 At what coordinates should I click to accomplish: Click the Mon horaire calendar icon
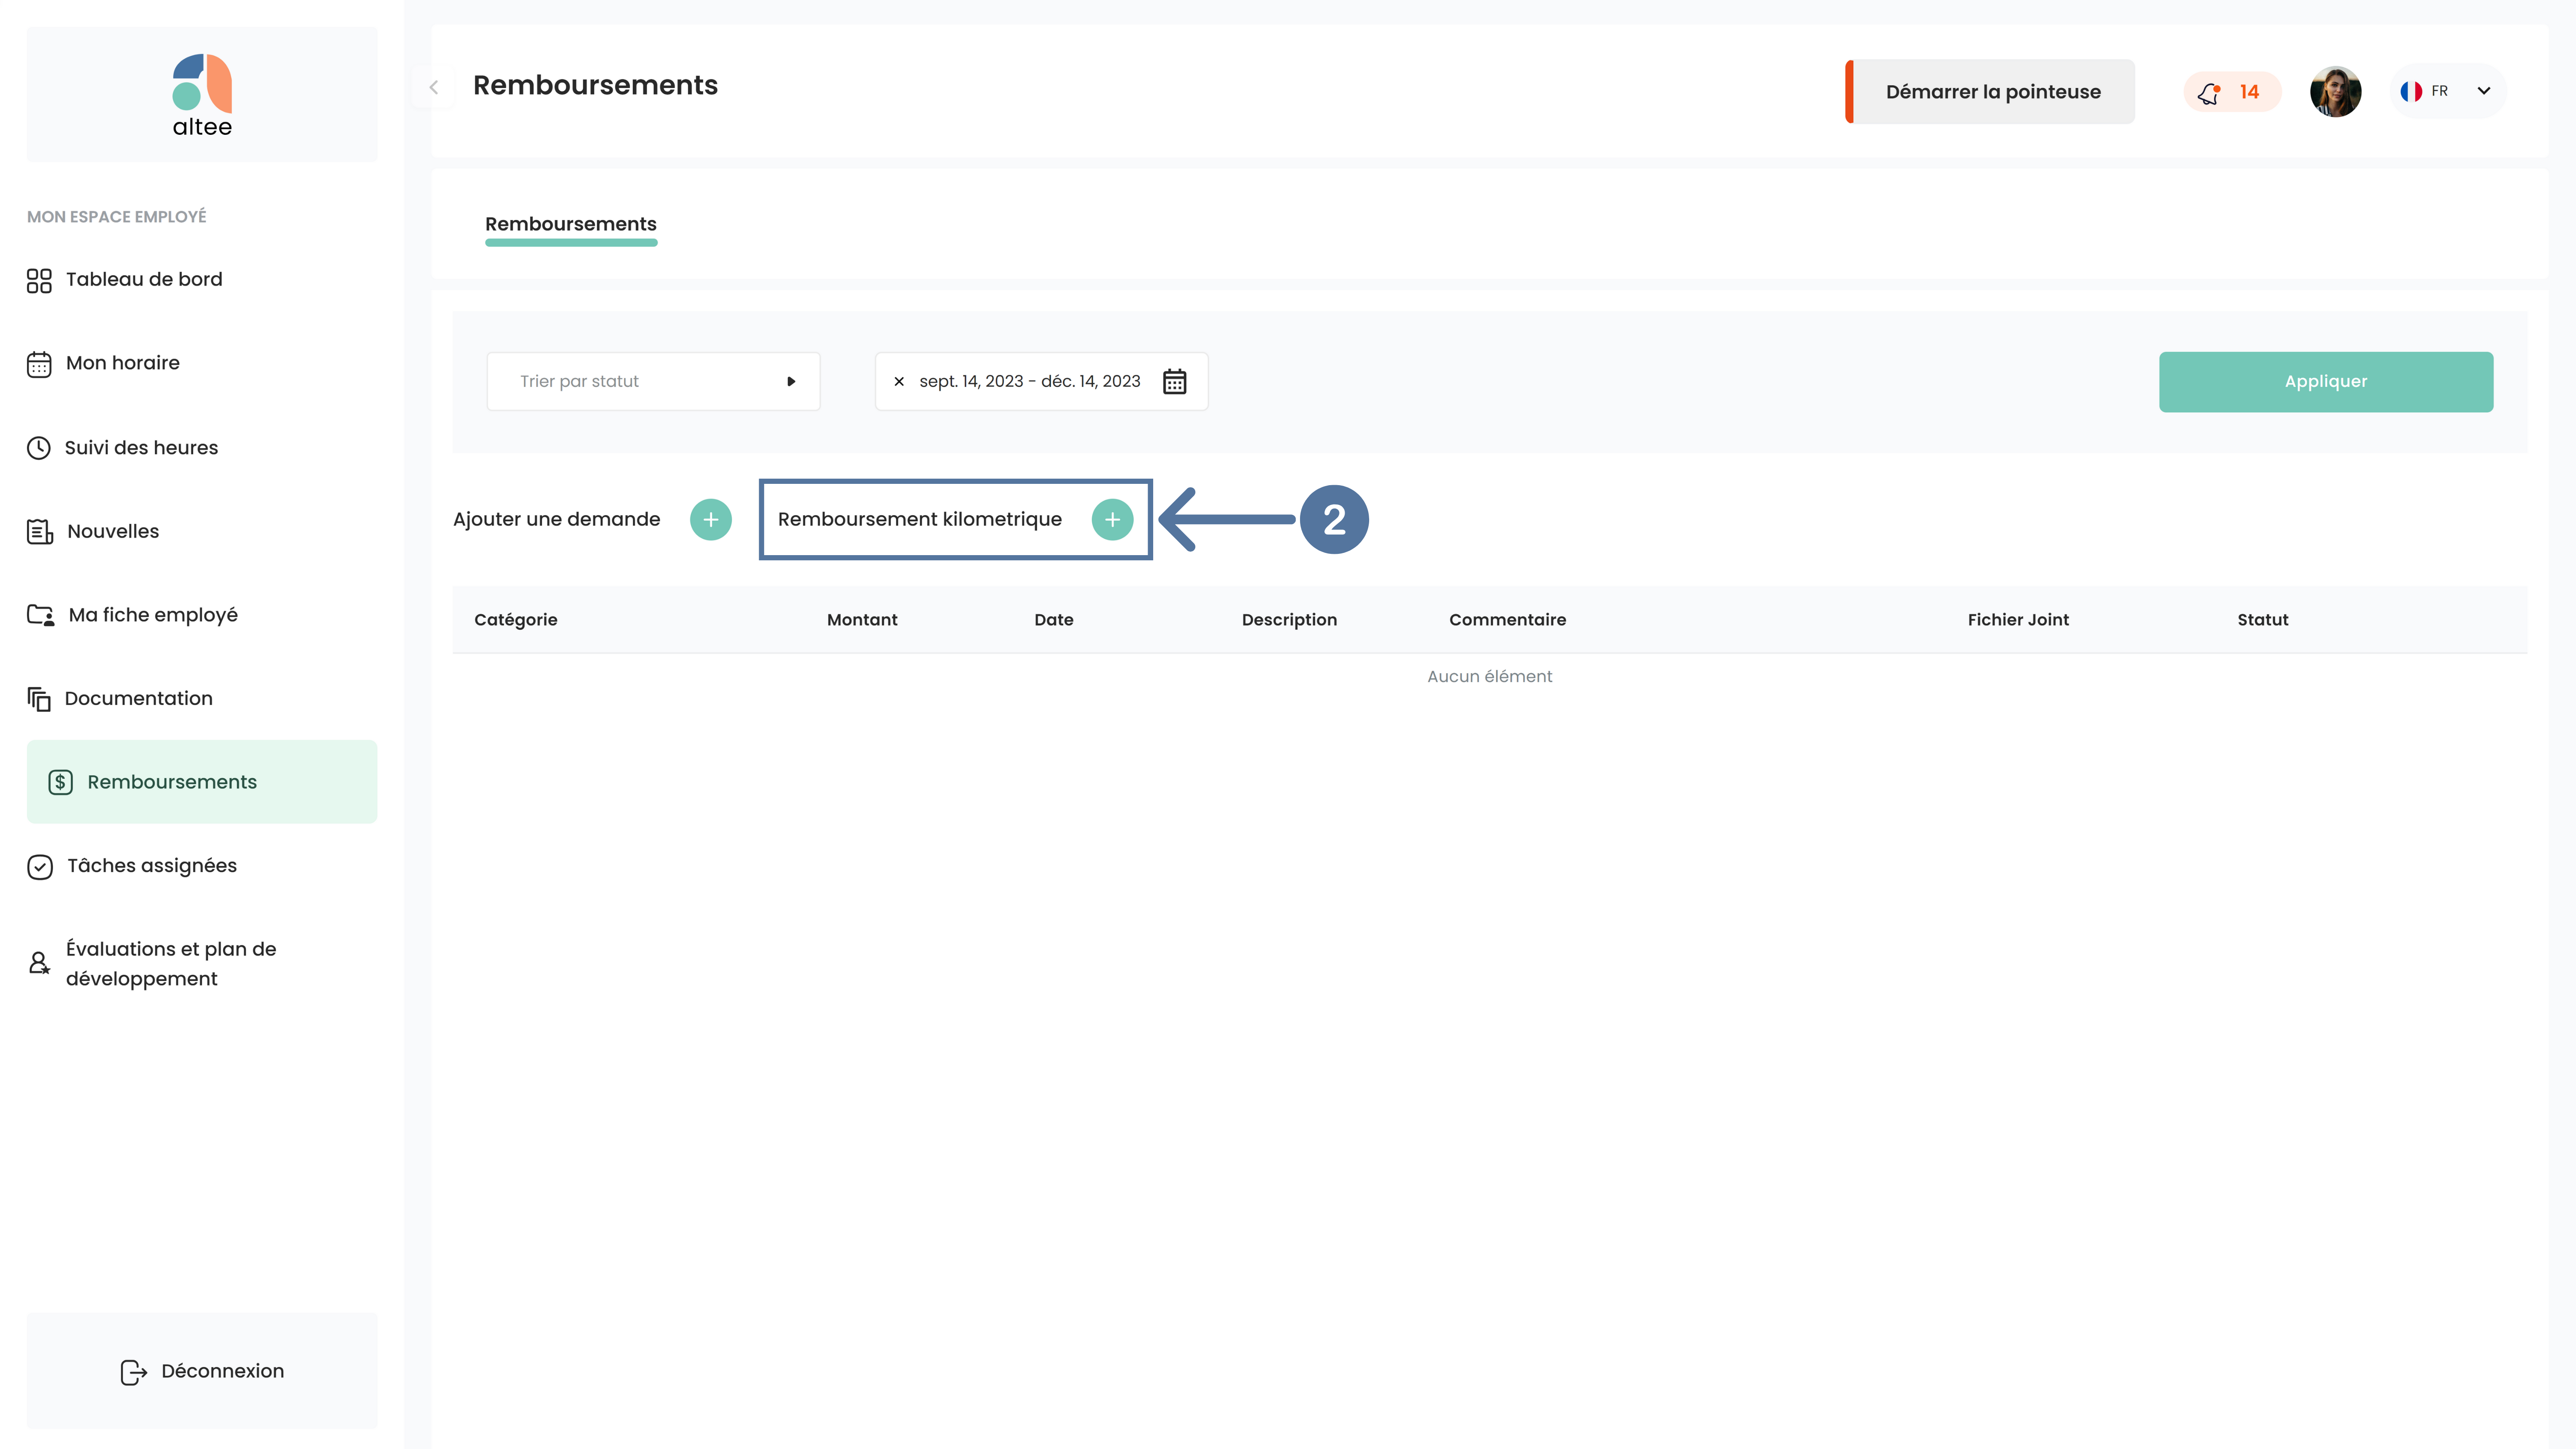pyautogui.click(x=39, y=364)
